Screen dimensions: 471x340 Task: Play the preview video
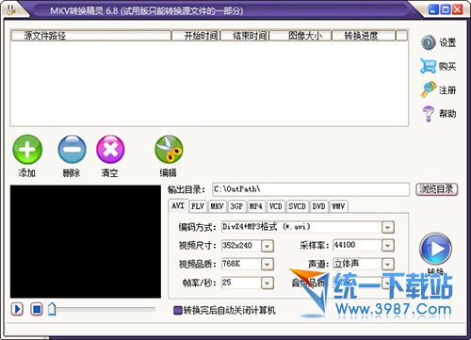pyautogui.click(x=17, y=309)
